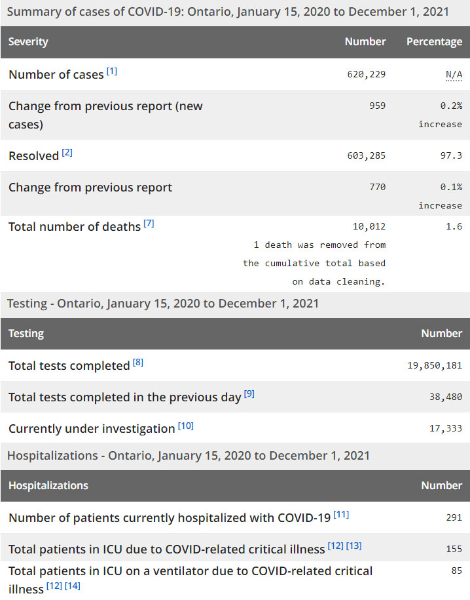This screenshot has height=600, width=470.
Task: Open footnote [2] next to Resolved
Action: tap(67, 153)
